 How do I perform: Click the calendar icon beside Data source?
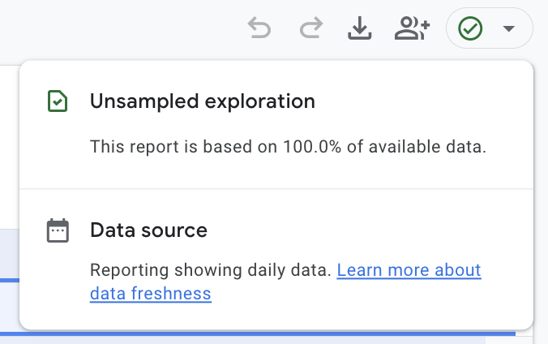pos(58,230)
